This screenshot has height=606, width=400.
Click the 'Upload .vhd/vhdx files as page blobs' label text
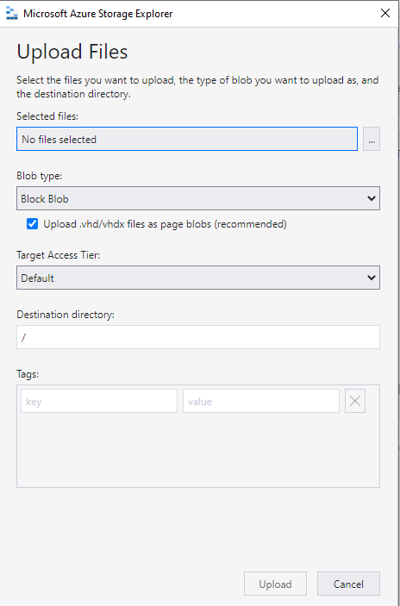tap(165, 224)
